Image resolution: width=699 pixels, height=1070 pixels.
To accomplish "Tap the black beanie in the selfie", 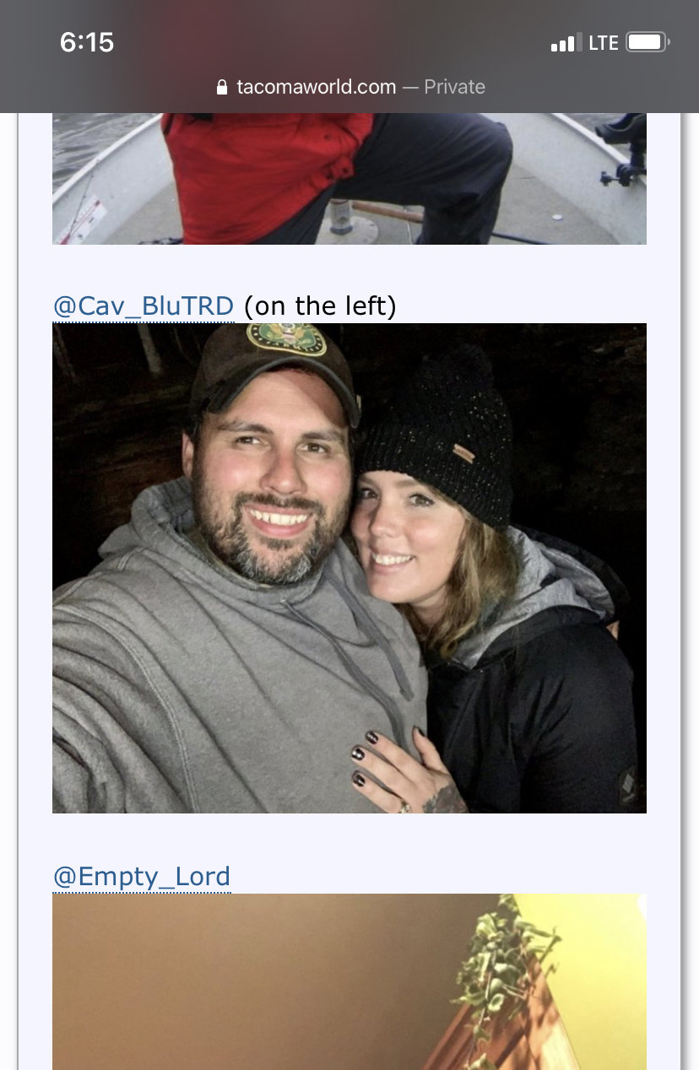I will tap(439, 439).
